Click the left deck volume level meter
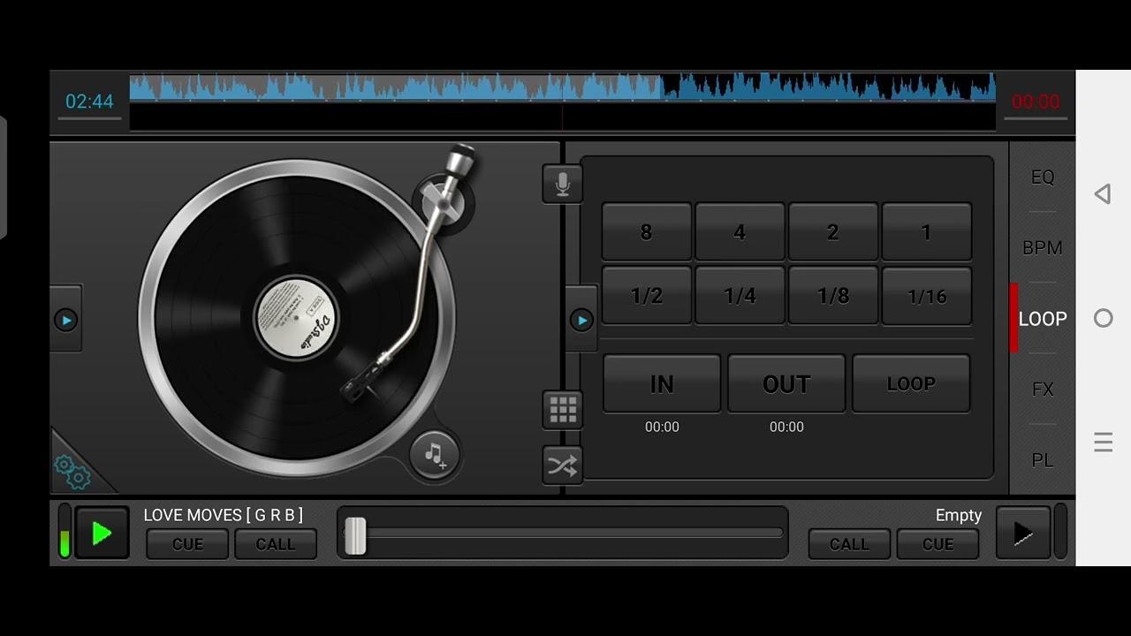Image resolution: width=1131 pixels, height=636 pixels. tap(64, 533)
